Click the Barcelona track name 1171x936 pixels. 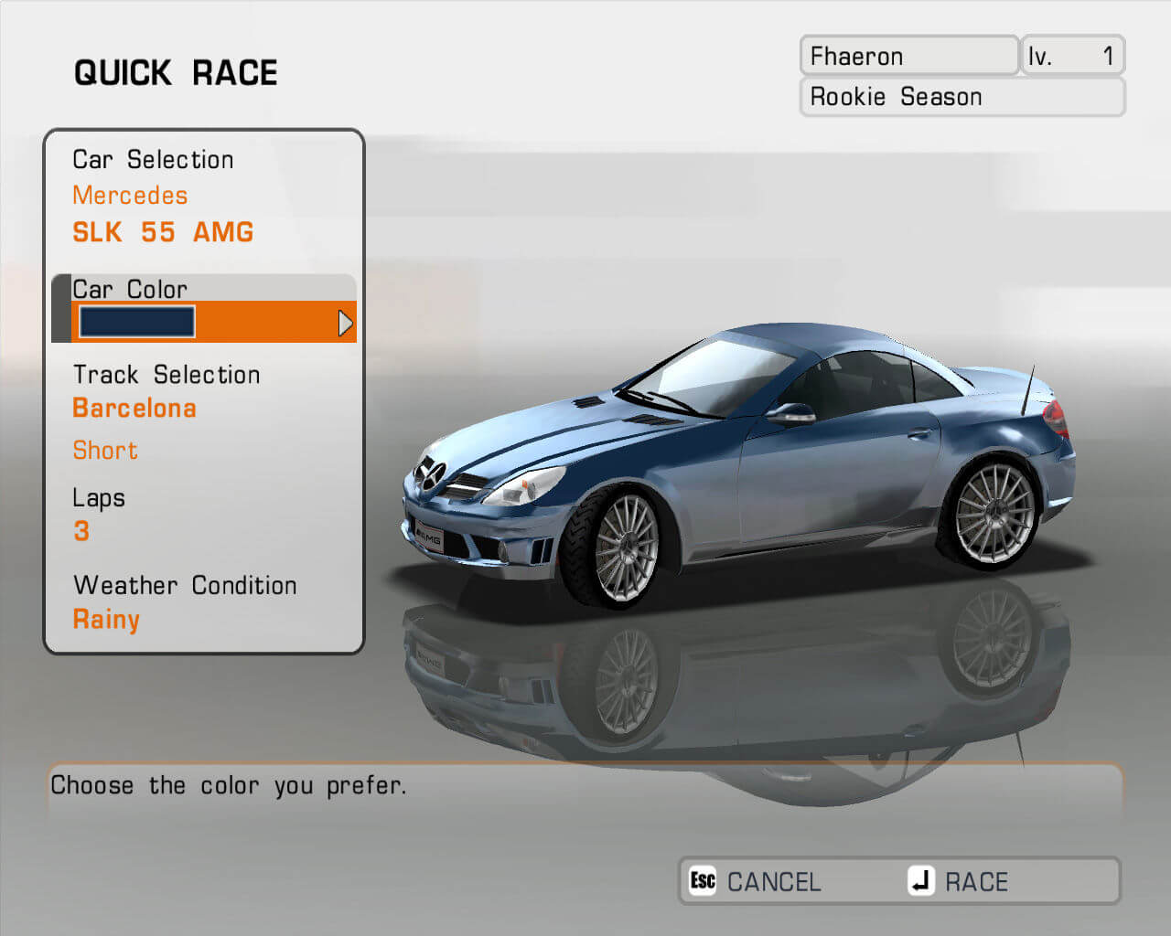pyautogui.click(x=134, y=408)
